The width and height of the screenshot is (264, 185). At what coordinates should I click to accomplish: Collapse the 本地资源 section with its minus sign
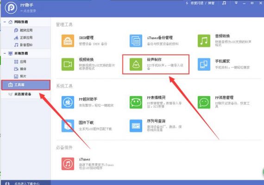coord(5,53)
